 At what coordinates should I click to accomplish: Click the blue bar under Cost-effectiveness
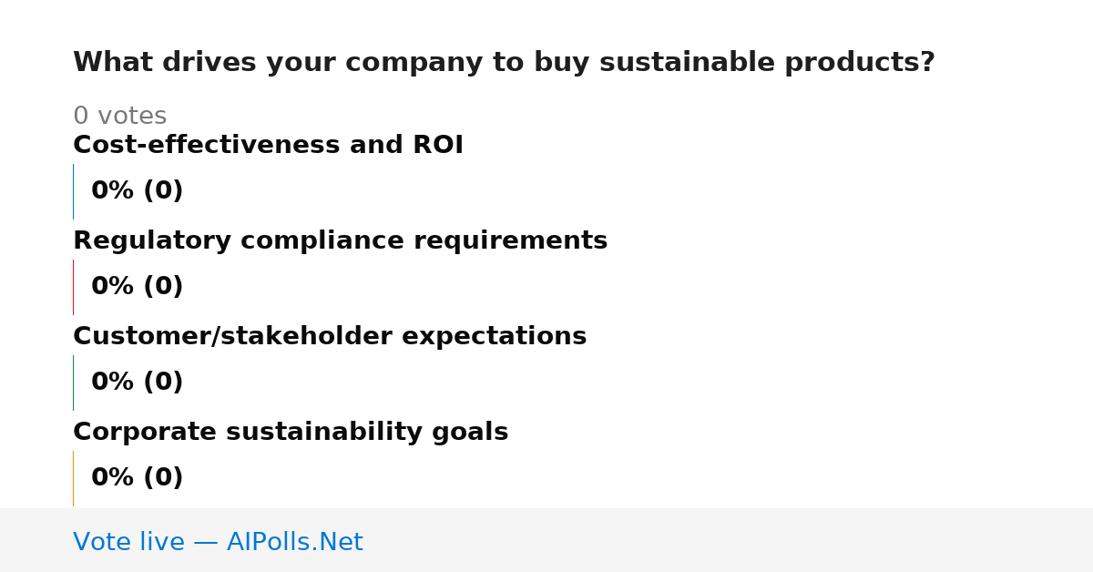tap(73, 191)
